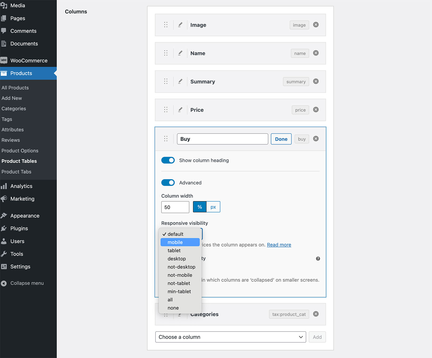The width and height of the screenshot is (432, 358).
Task: Edit the Price column using the pencil icon
Action: click(x=180, y=110)
